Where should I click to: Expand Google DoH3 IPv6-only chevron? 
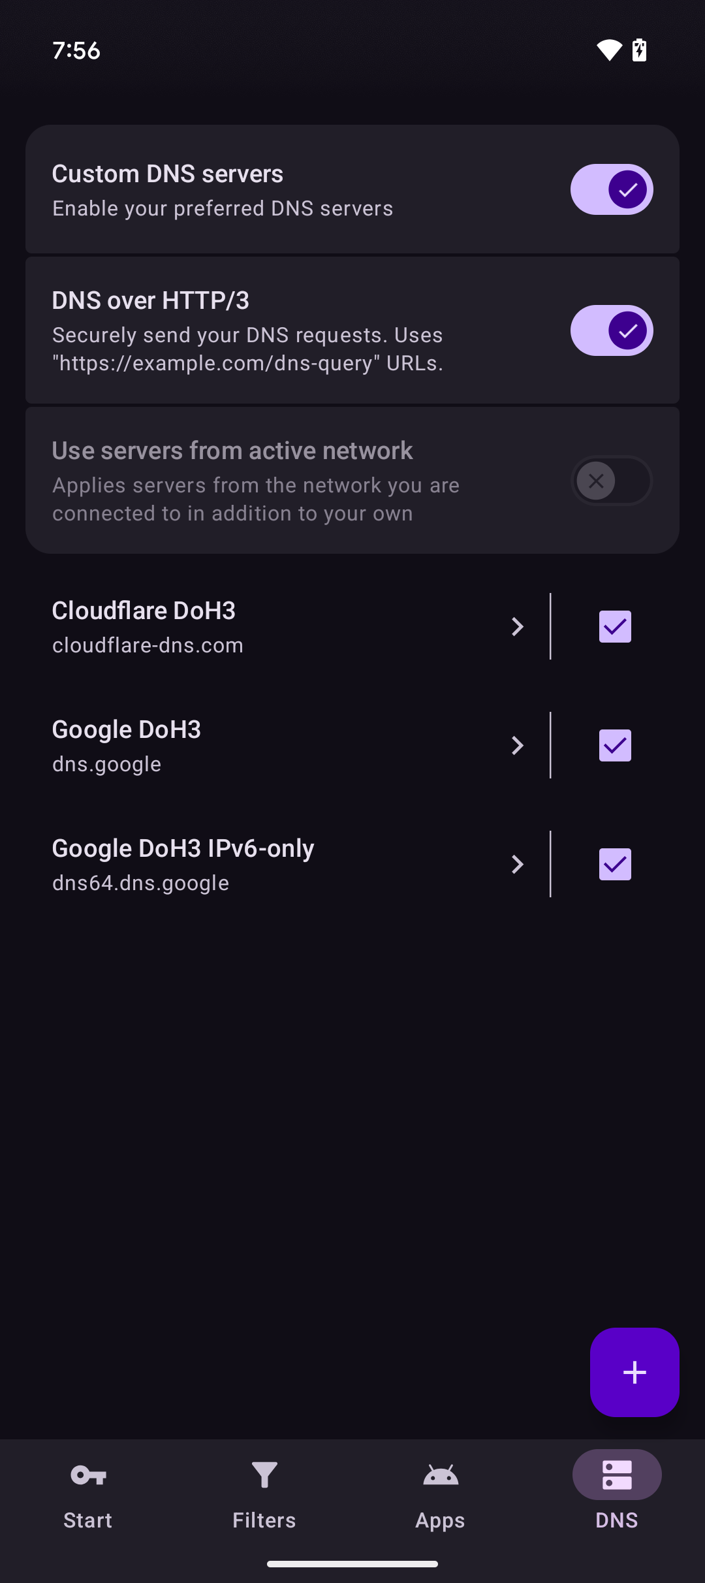point(518,865)
